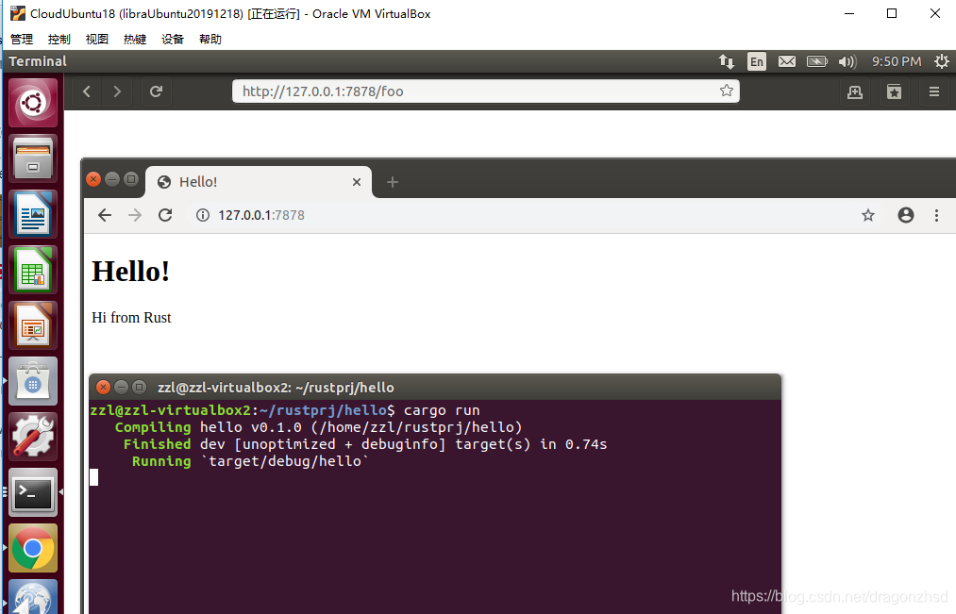Click the battery status indicator
The image size is (956, 614).
[816, 60]
